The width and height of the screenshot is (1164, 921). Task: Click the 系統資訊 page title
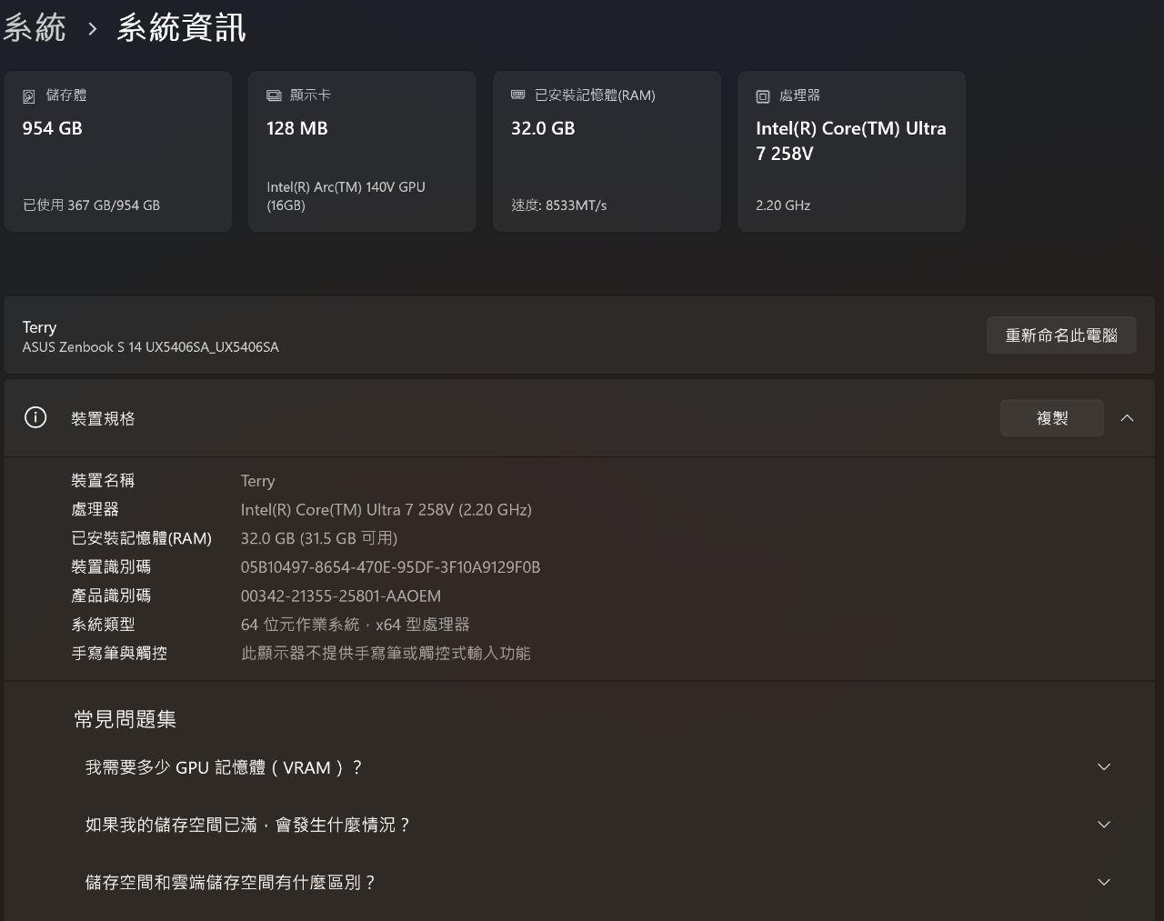(181, 28)
